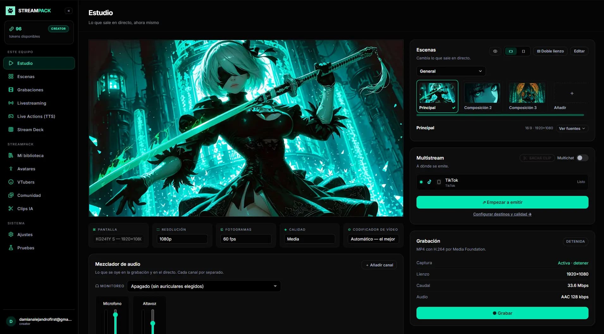Click the Grabar record button
Image resolution: width=604 pixels, height=334 pixels.
pos(502,313)
